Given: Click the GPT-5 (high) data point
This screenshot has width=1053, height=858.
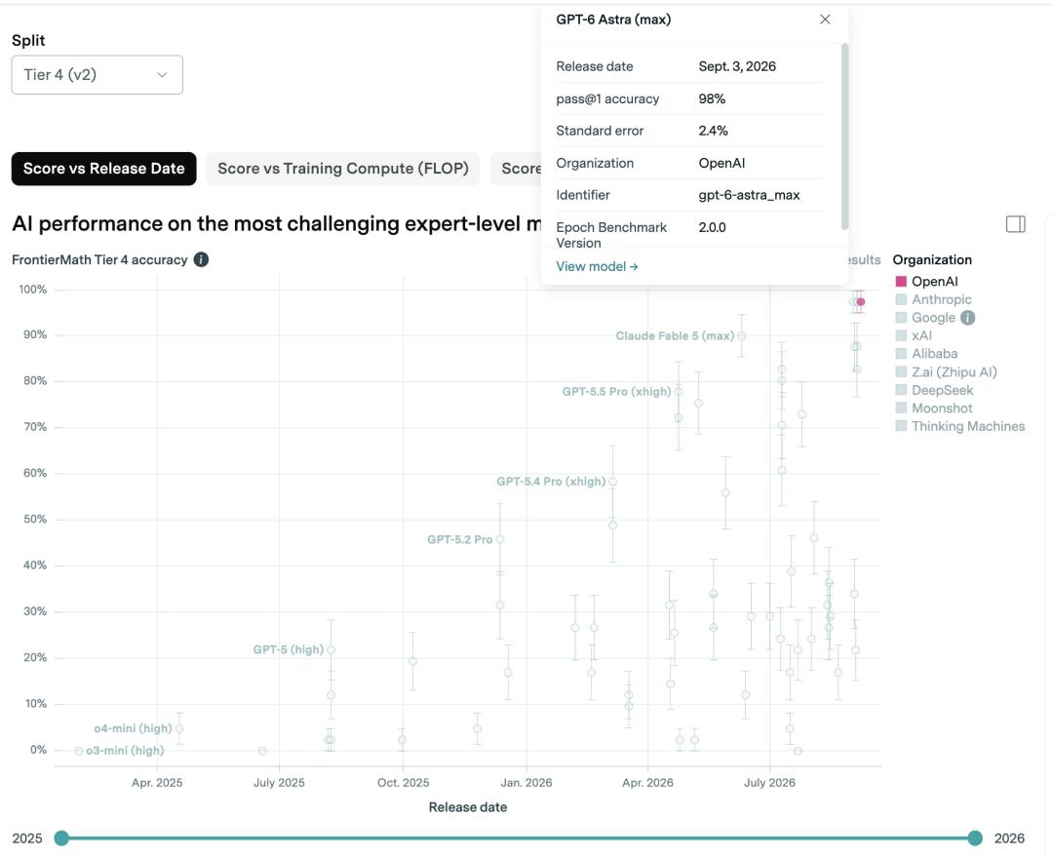Looking at the screenshot, I should point(331,650).
